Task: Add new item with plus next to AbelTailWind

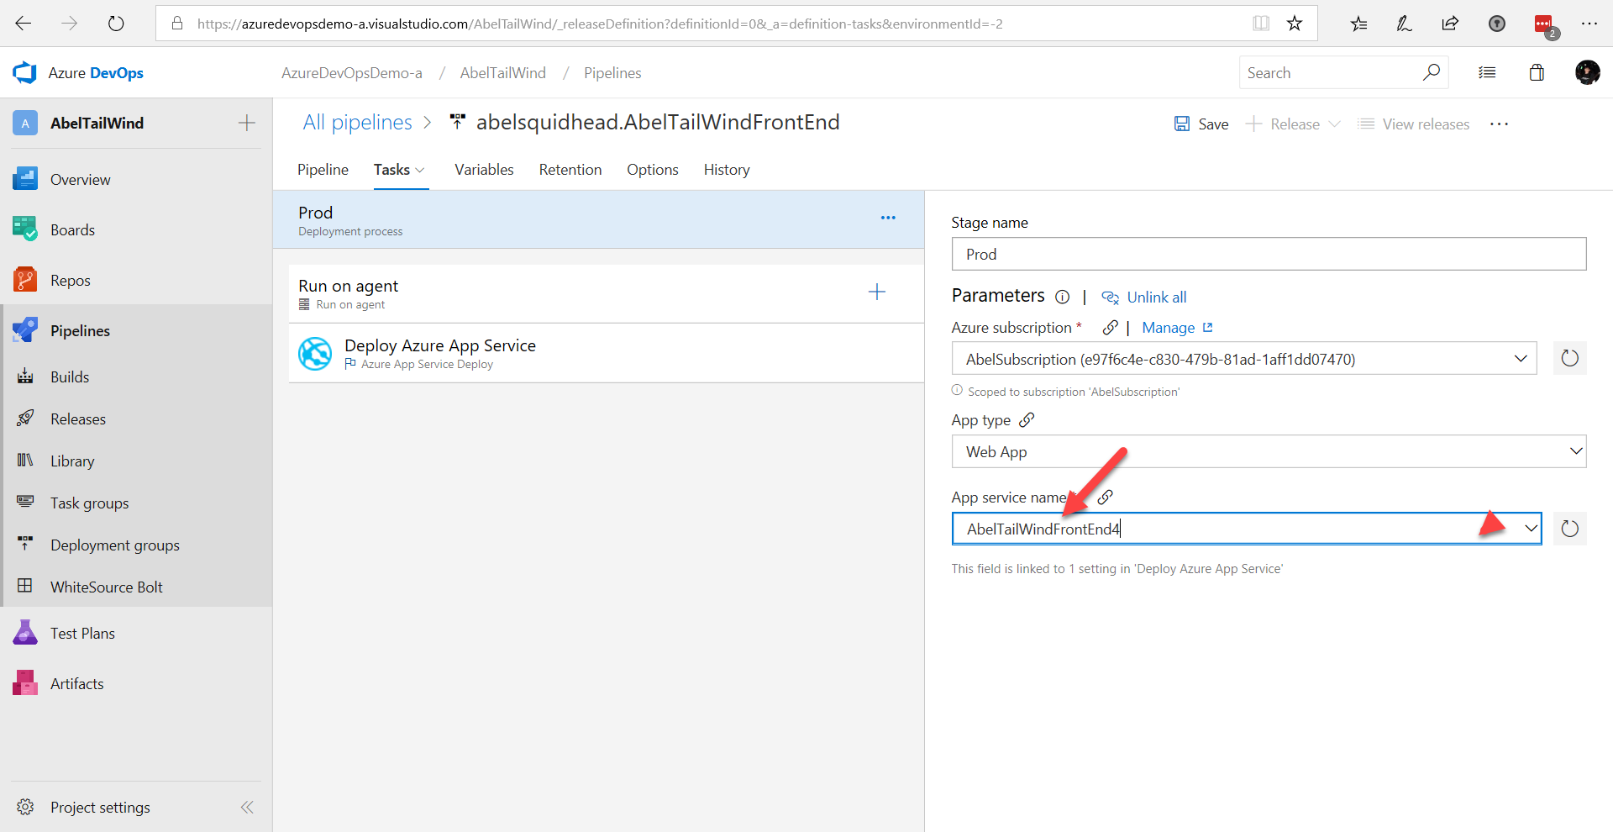Action: 247,124
